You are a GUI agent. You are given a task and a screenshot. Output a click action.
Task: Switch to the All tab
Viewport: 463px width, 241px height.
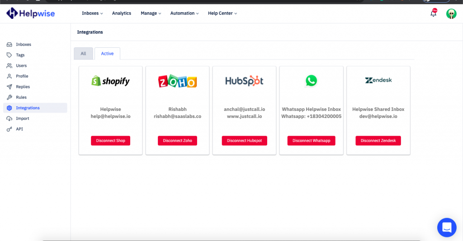pos(83,54)
